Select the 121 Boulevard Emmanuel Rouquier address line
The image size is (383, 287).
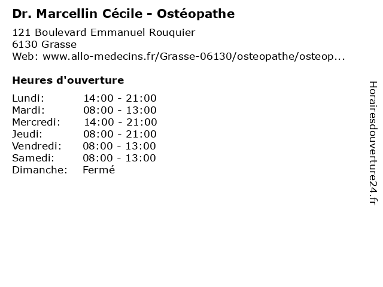[x=104, y=32]
